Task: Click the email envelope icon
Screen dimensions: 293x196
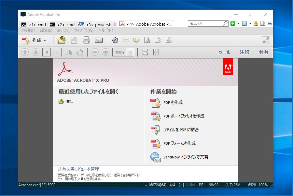Action: coord(98,40)
